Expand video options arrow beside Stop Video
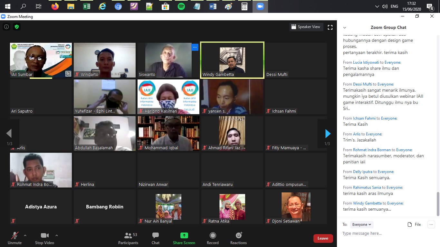440x247 pixels. 57,235
